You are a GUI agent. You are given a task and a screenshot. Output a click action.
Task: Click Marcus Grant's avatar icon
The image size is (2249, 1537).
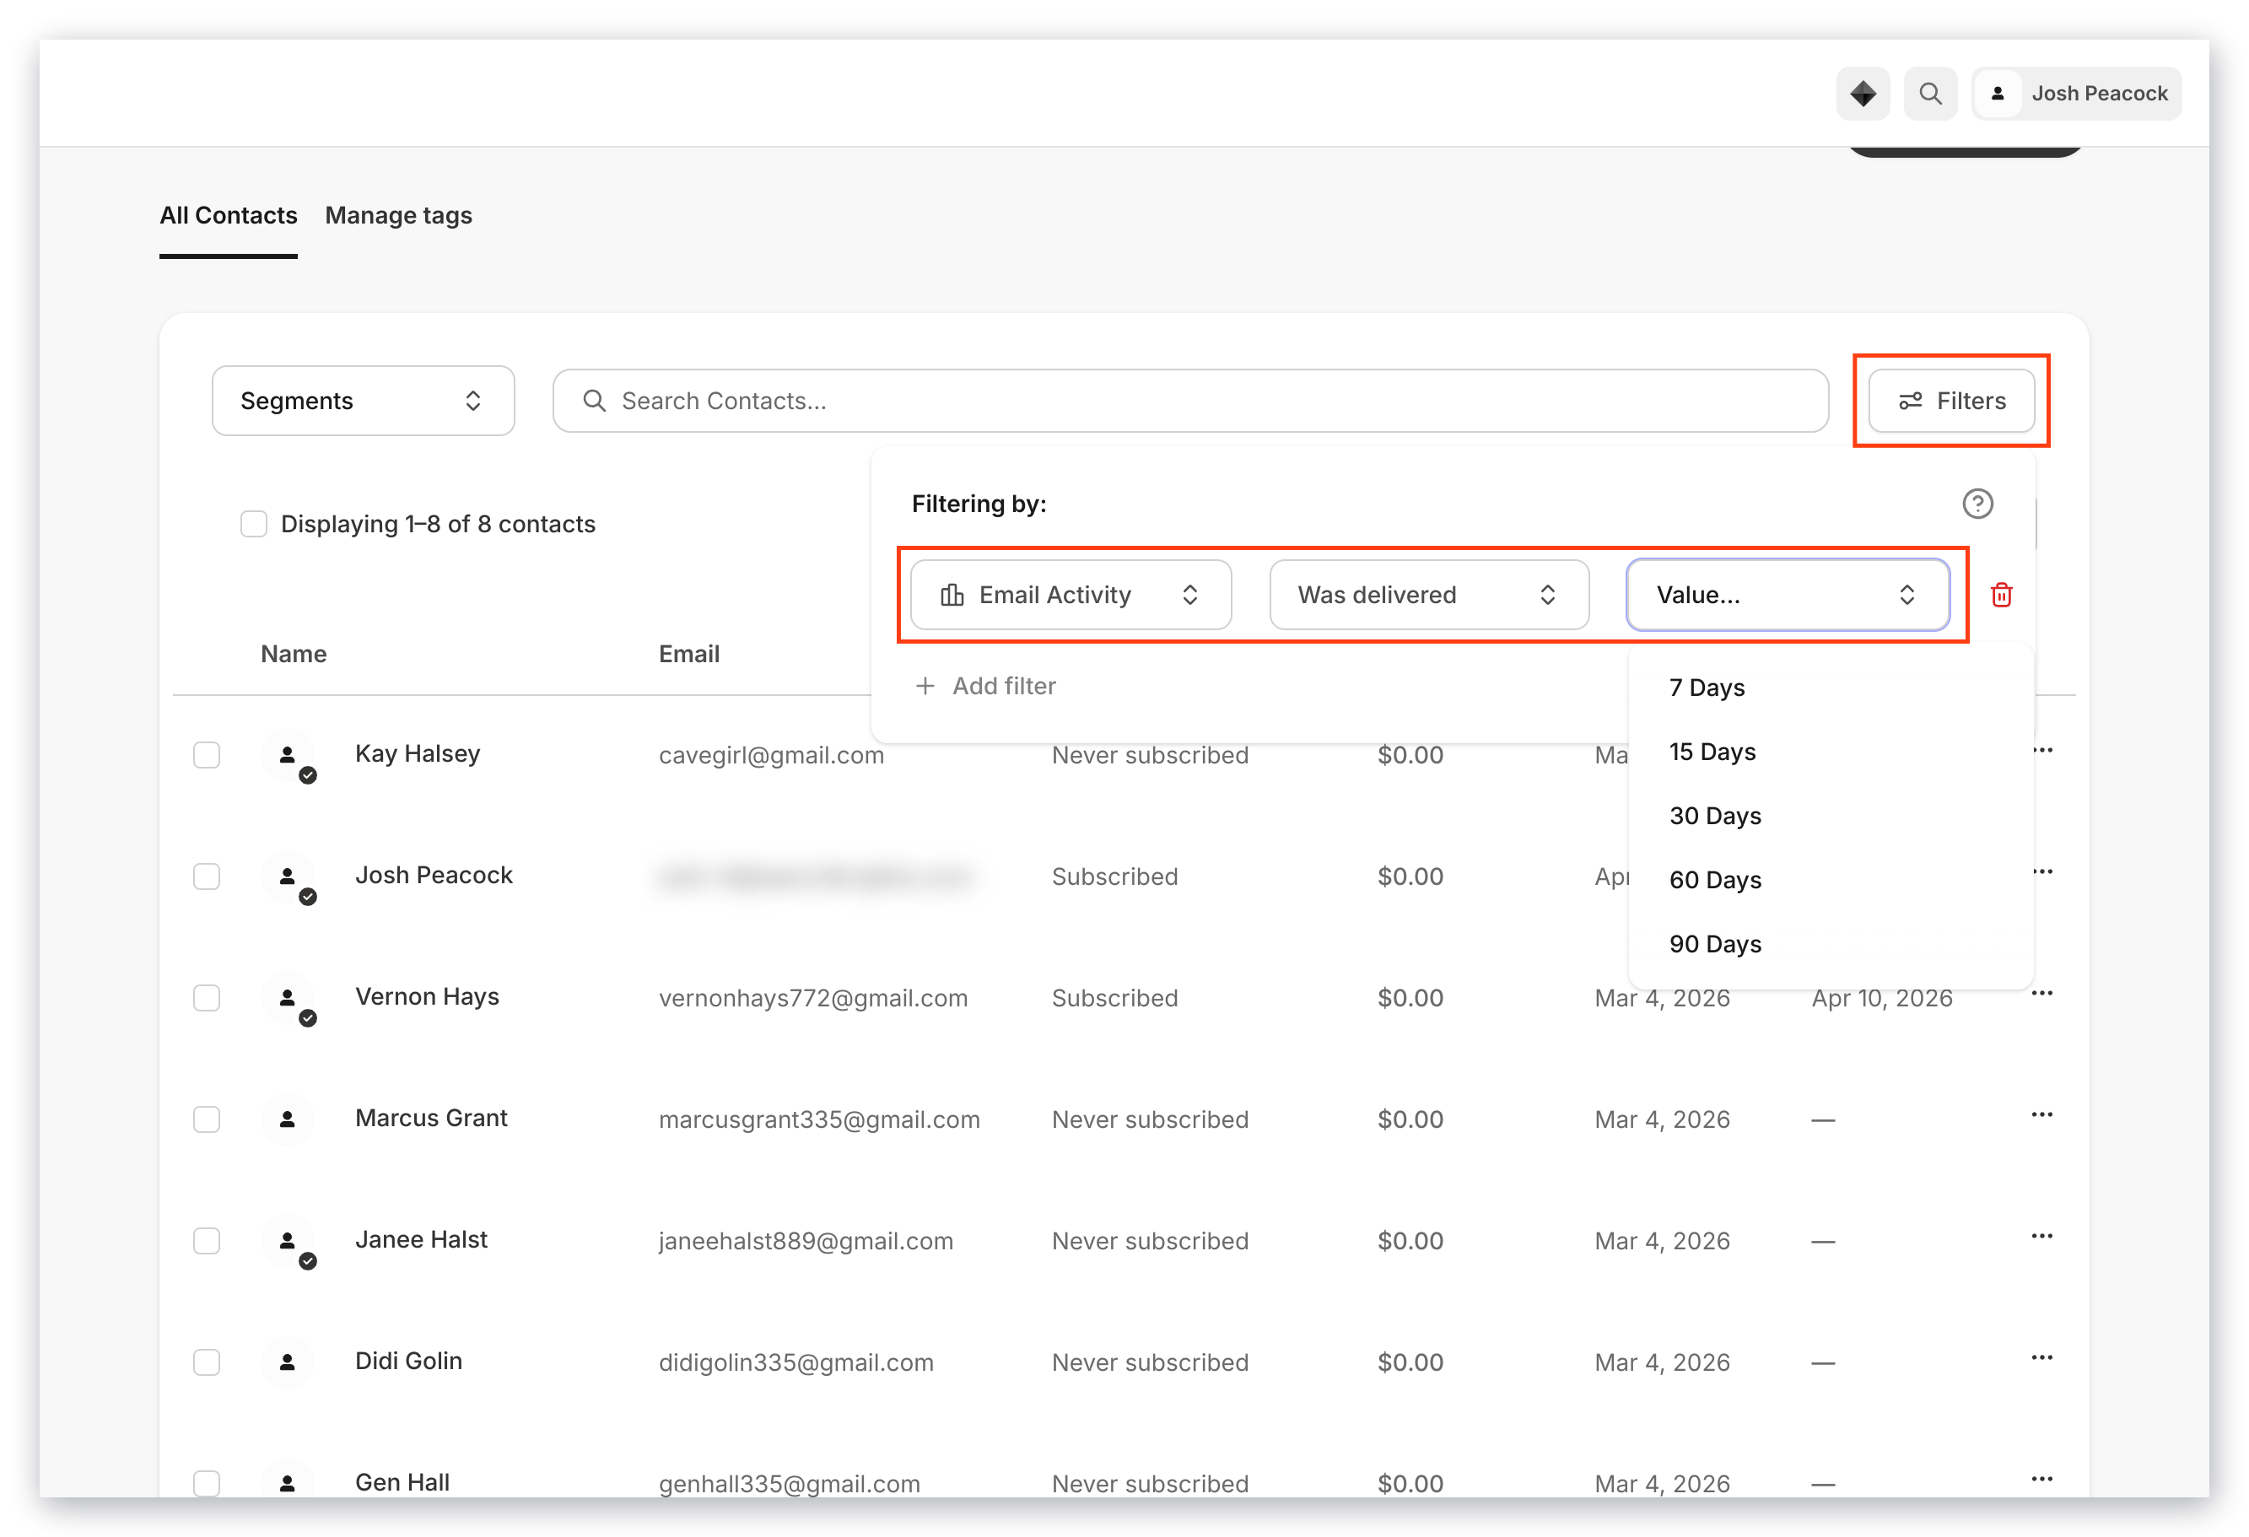coord(288,1119)
